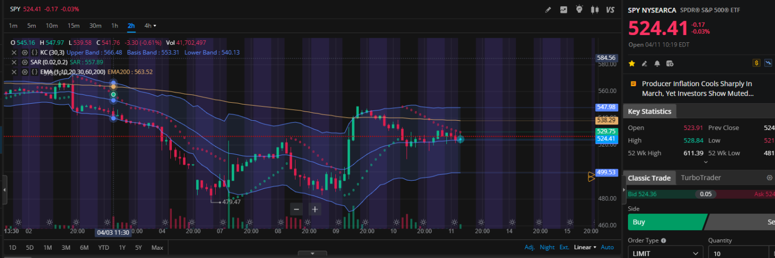Toggle Auto scale
This screenshot has width=775, height=258.
(607, 247)
